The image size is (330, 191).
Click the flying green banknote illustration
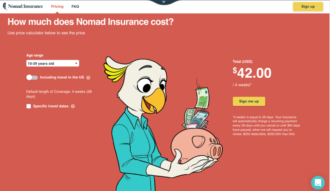(202, 98)
